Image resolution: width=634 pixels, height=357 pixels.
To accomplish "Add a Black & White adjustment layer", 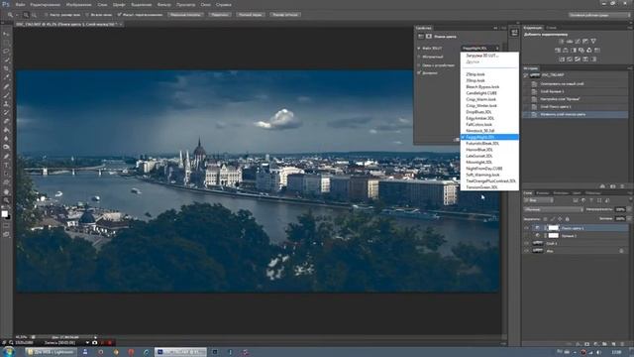I will point(574,51).
